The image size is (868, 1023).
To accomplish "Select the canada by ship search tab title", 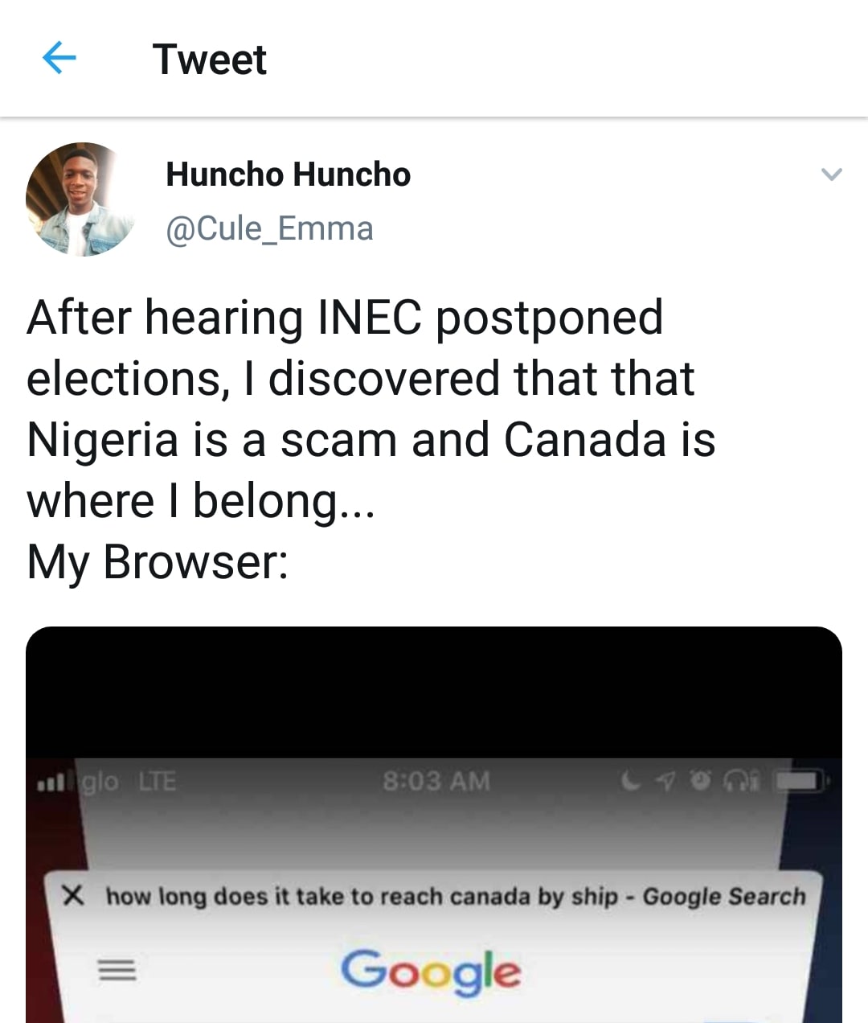I will click(456, 896).
